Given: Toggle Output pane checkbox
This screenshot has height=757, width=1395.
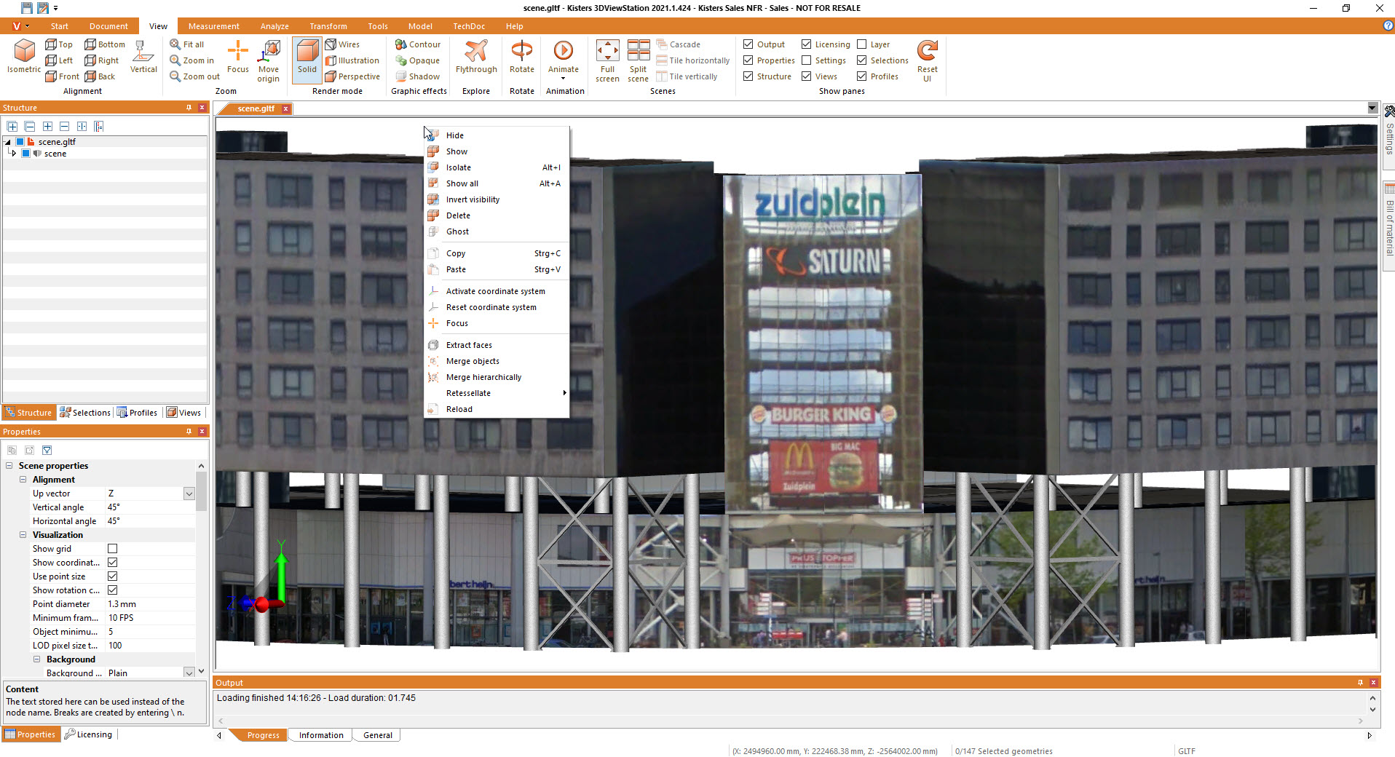Looking at the screenshot, I should [x=748, y=44].
